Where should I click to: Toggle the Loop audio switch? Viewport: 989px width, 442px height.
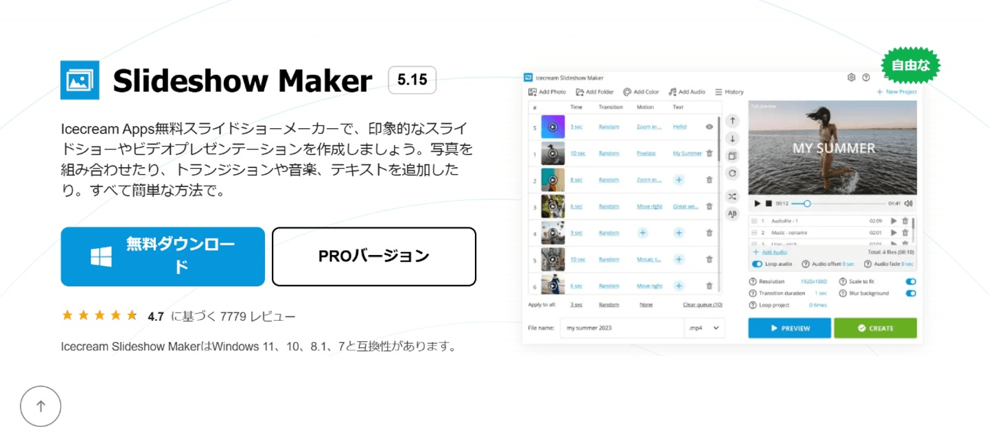click(x=758, y=264)
